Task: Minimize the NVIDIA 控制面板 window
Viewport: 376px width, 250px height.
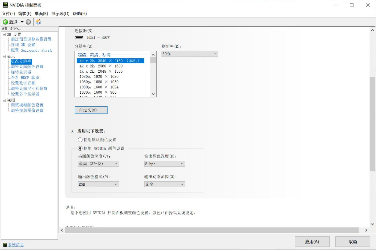Action: point(336,5)
